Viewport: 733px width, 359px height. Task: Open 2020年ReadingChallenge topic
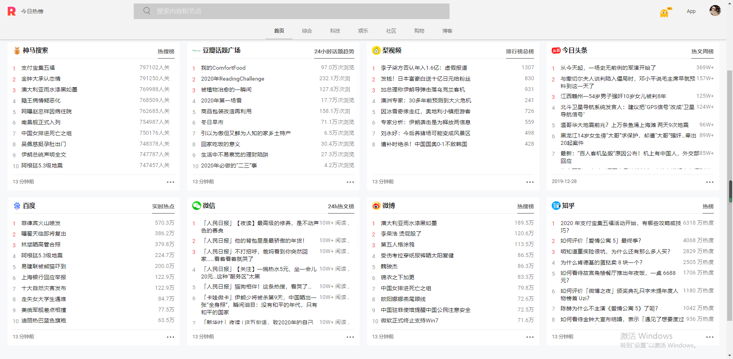pos(233,79)
